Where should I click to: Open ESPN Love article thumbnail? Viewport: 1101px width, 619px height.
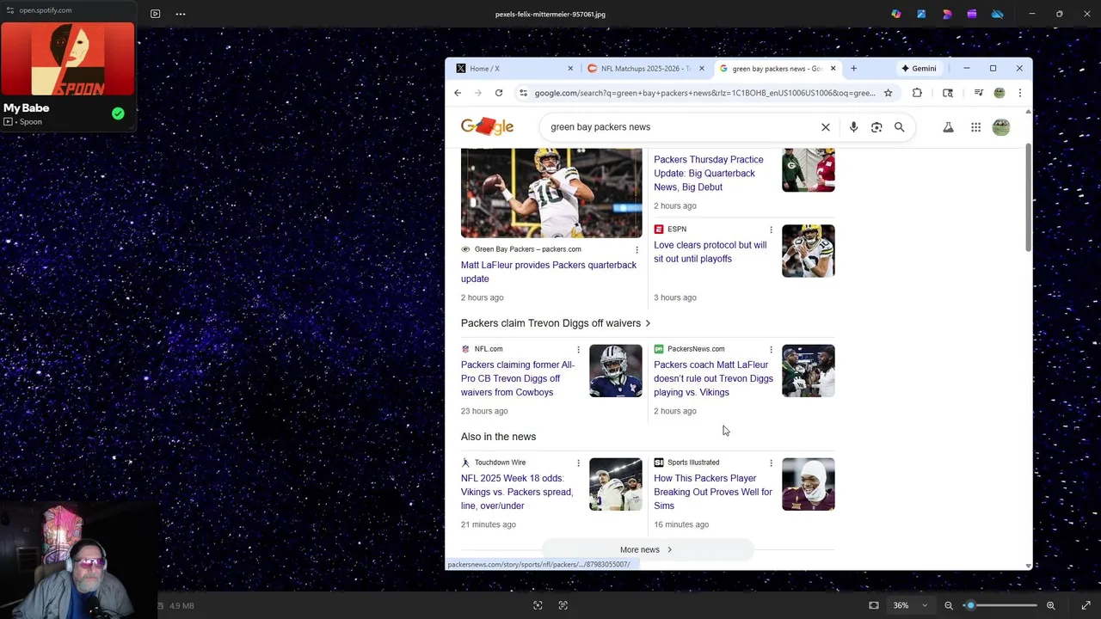click(x=809, y=251)
